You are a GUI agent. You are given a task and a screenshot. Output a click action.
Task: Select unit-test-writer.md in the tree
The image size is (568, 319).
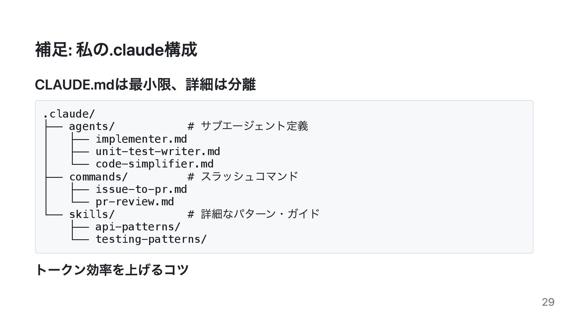pos(158,152)
